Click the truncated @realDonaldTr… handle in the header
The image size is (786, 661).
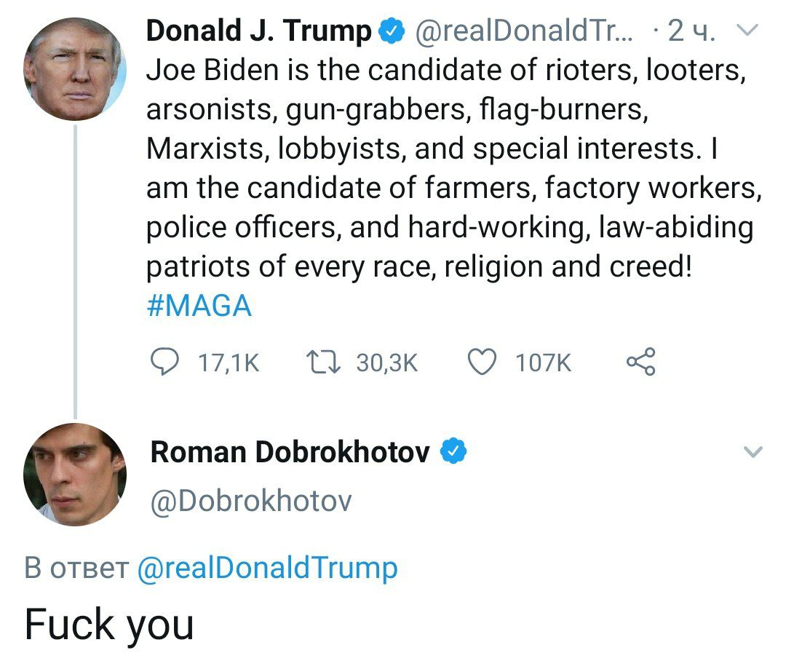click(524, 31)
